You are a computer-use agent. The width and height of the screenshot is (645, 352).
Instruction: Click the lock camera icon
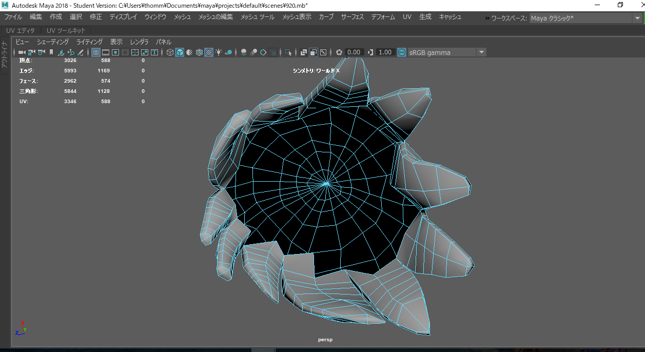(31, 52)
